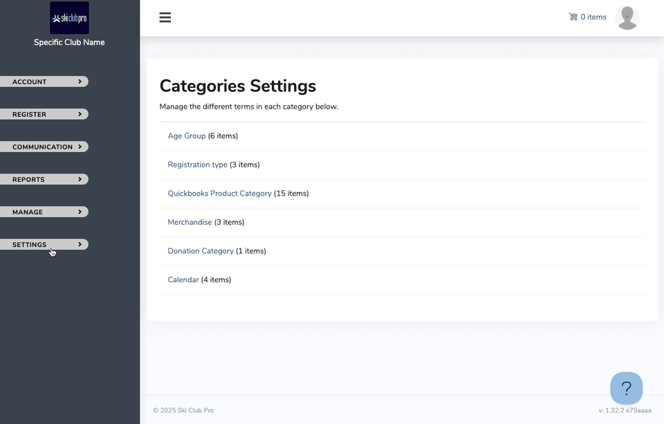The height and width of the screenshot is (424, 664).
Task: Open the Reports sidebar menu
Action: tap(44, 180)
